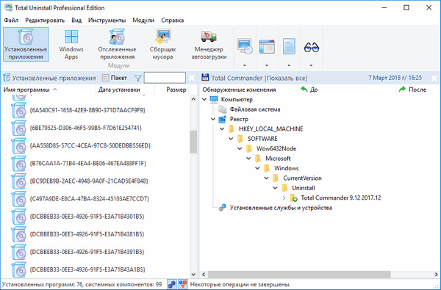Open the Инструменты menu
The width and height of the screenshot is (441, 290).
[107, 21]
